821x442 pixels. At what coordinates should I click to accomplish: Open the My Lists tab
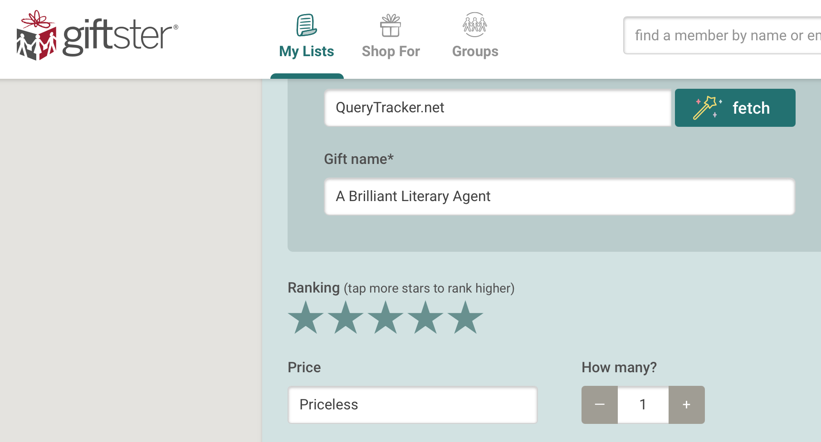pos(307,51)
